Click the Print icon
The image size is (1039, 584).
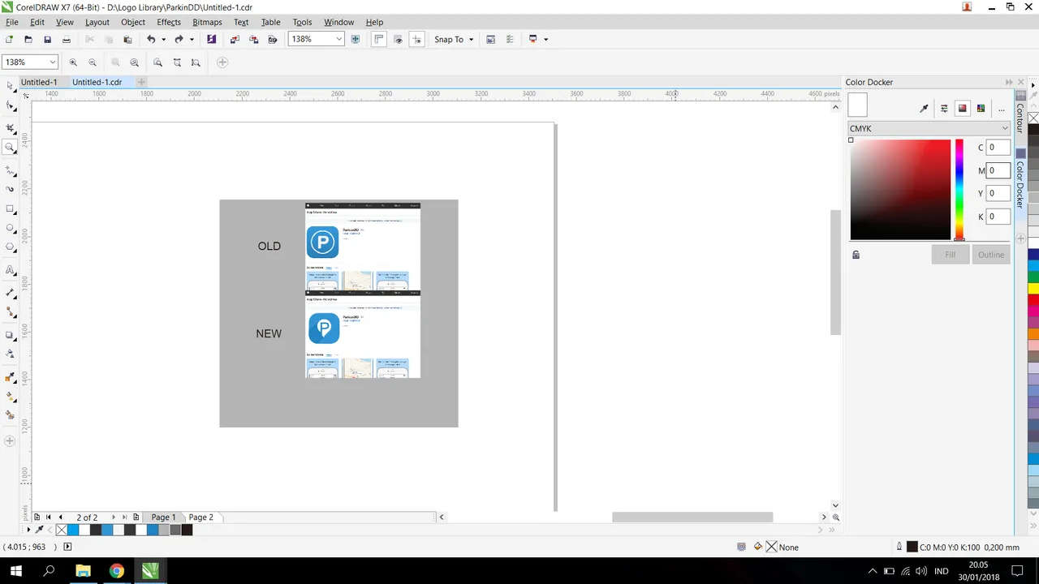pyautogui.click(x=67, y=39)
